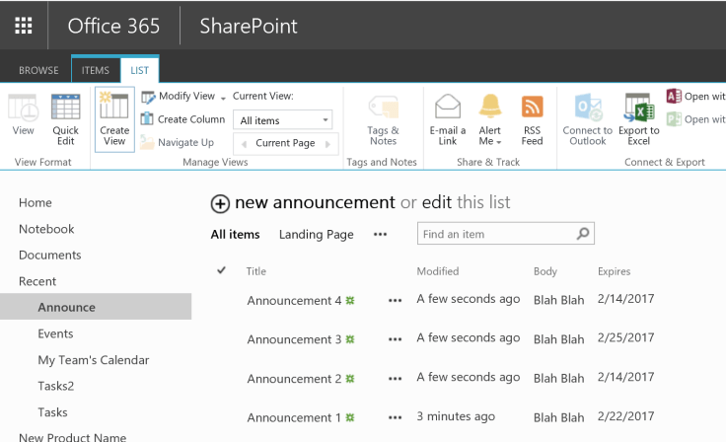Click the 2/22/2017 expires date
This screenshot has width=726, height=442.
[x=625, y=416]
